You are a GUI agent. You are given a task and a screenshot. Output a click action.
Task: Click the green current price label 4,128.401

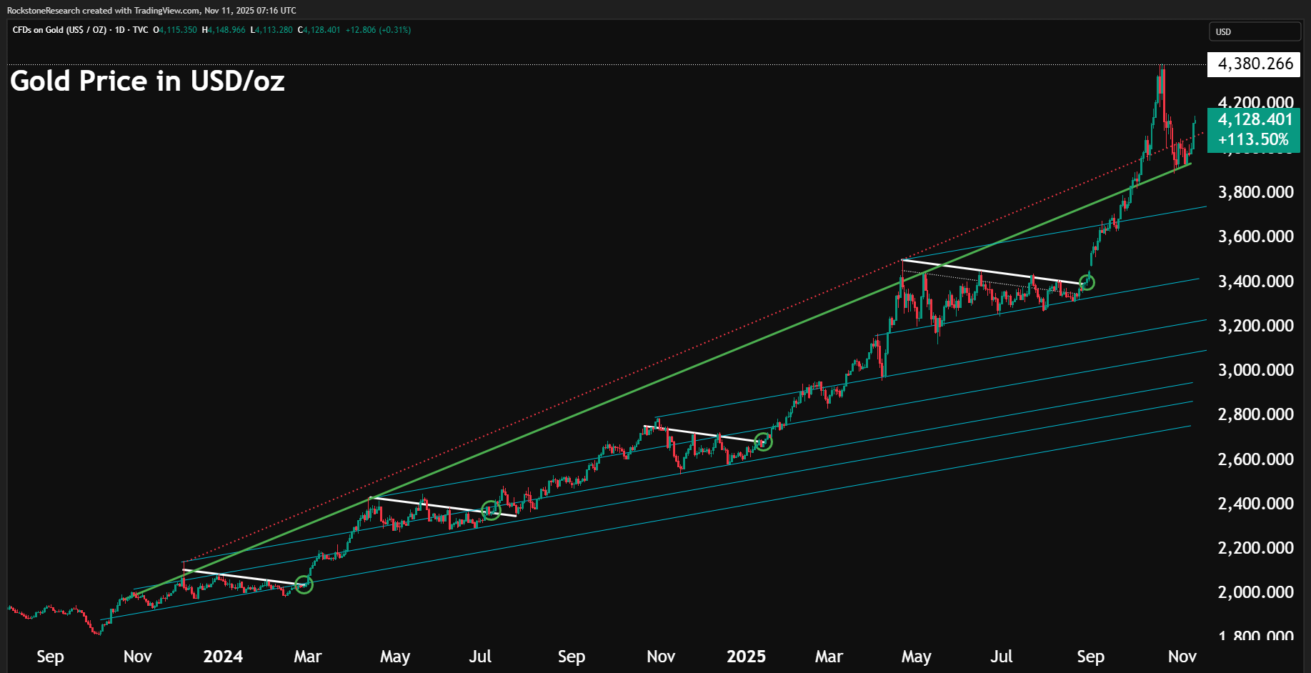point(1254,120)
